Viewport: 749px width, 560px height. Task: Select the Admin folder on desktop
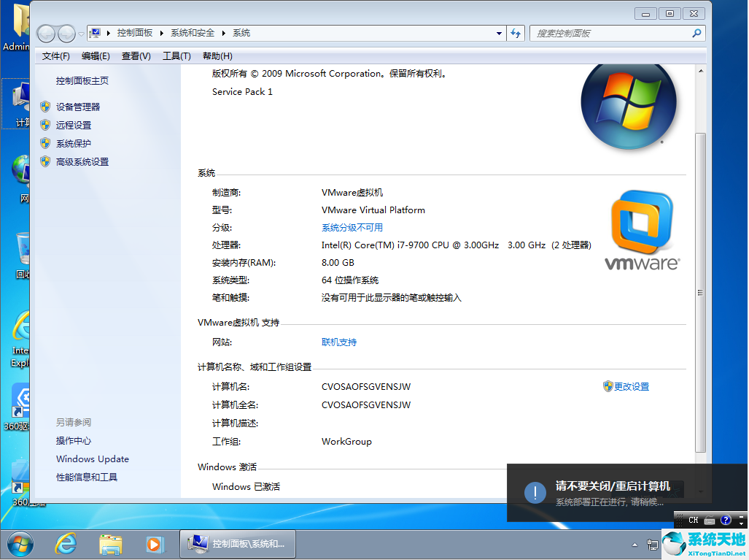[x=16, y=28]
